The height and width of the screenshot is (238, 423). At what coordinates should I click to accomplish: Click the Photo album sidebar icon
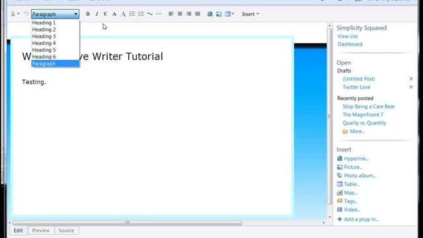(340, 175)
